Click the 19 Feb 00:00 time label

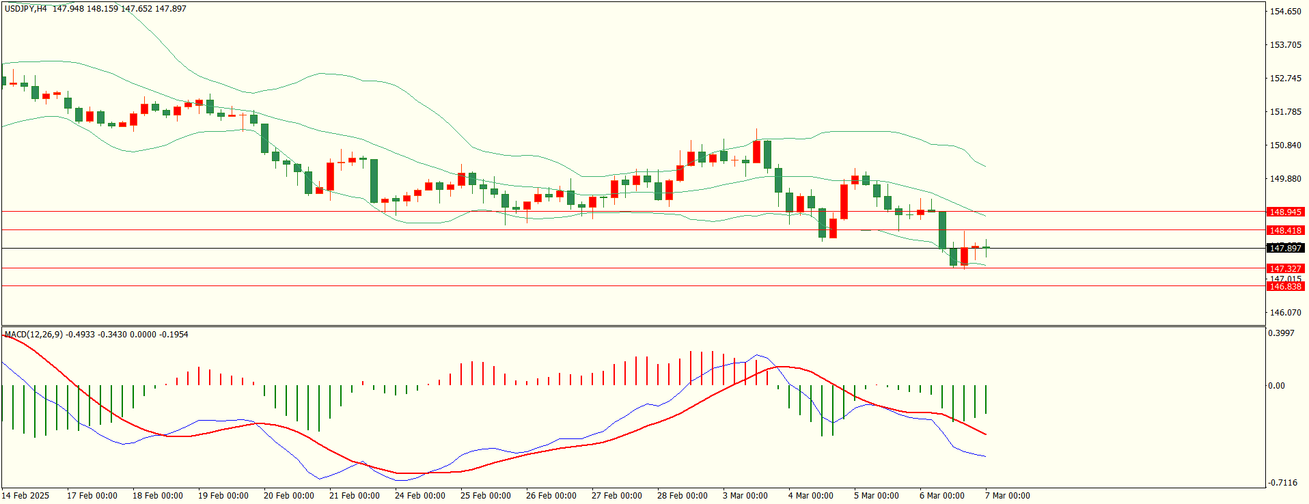223,496
